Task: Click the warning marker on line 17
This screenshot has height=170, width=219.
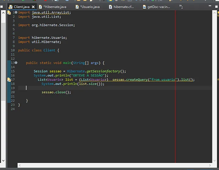Action: click(x=9, y=80)
